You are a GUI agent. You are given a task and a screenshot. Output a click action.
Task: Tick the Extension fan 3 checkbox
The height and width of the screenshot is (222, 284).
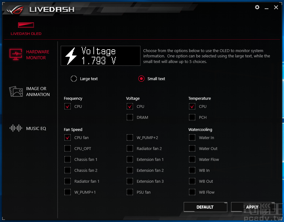(x=130, y=181)
